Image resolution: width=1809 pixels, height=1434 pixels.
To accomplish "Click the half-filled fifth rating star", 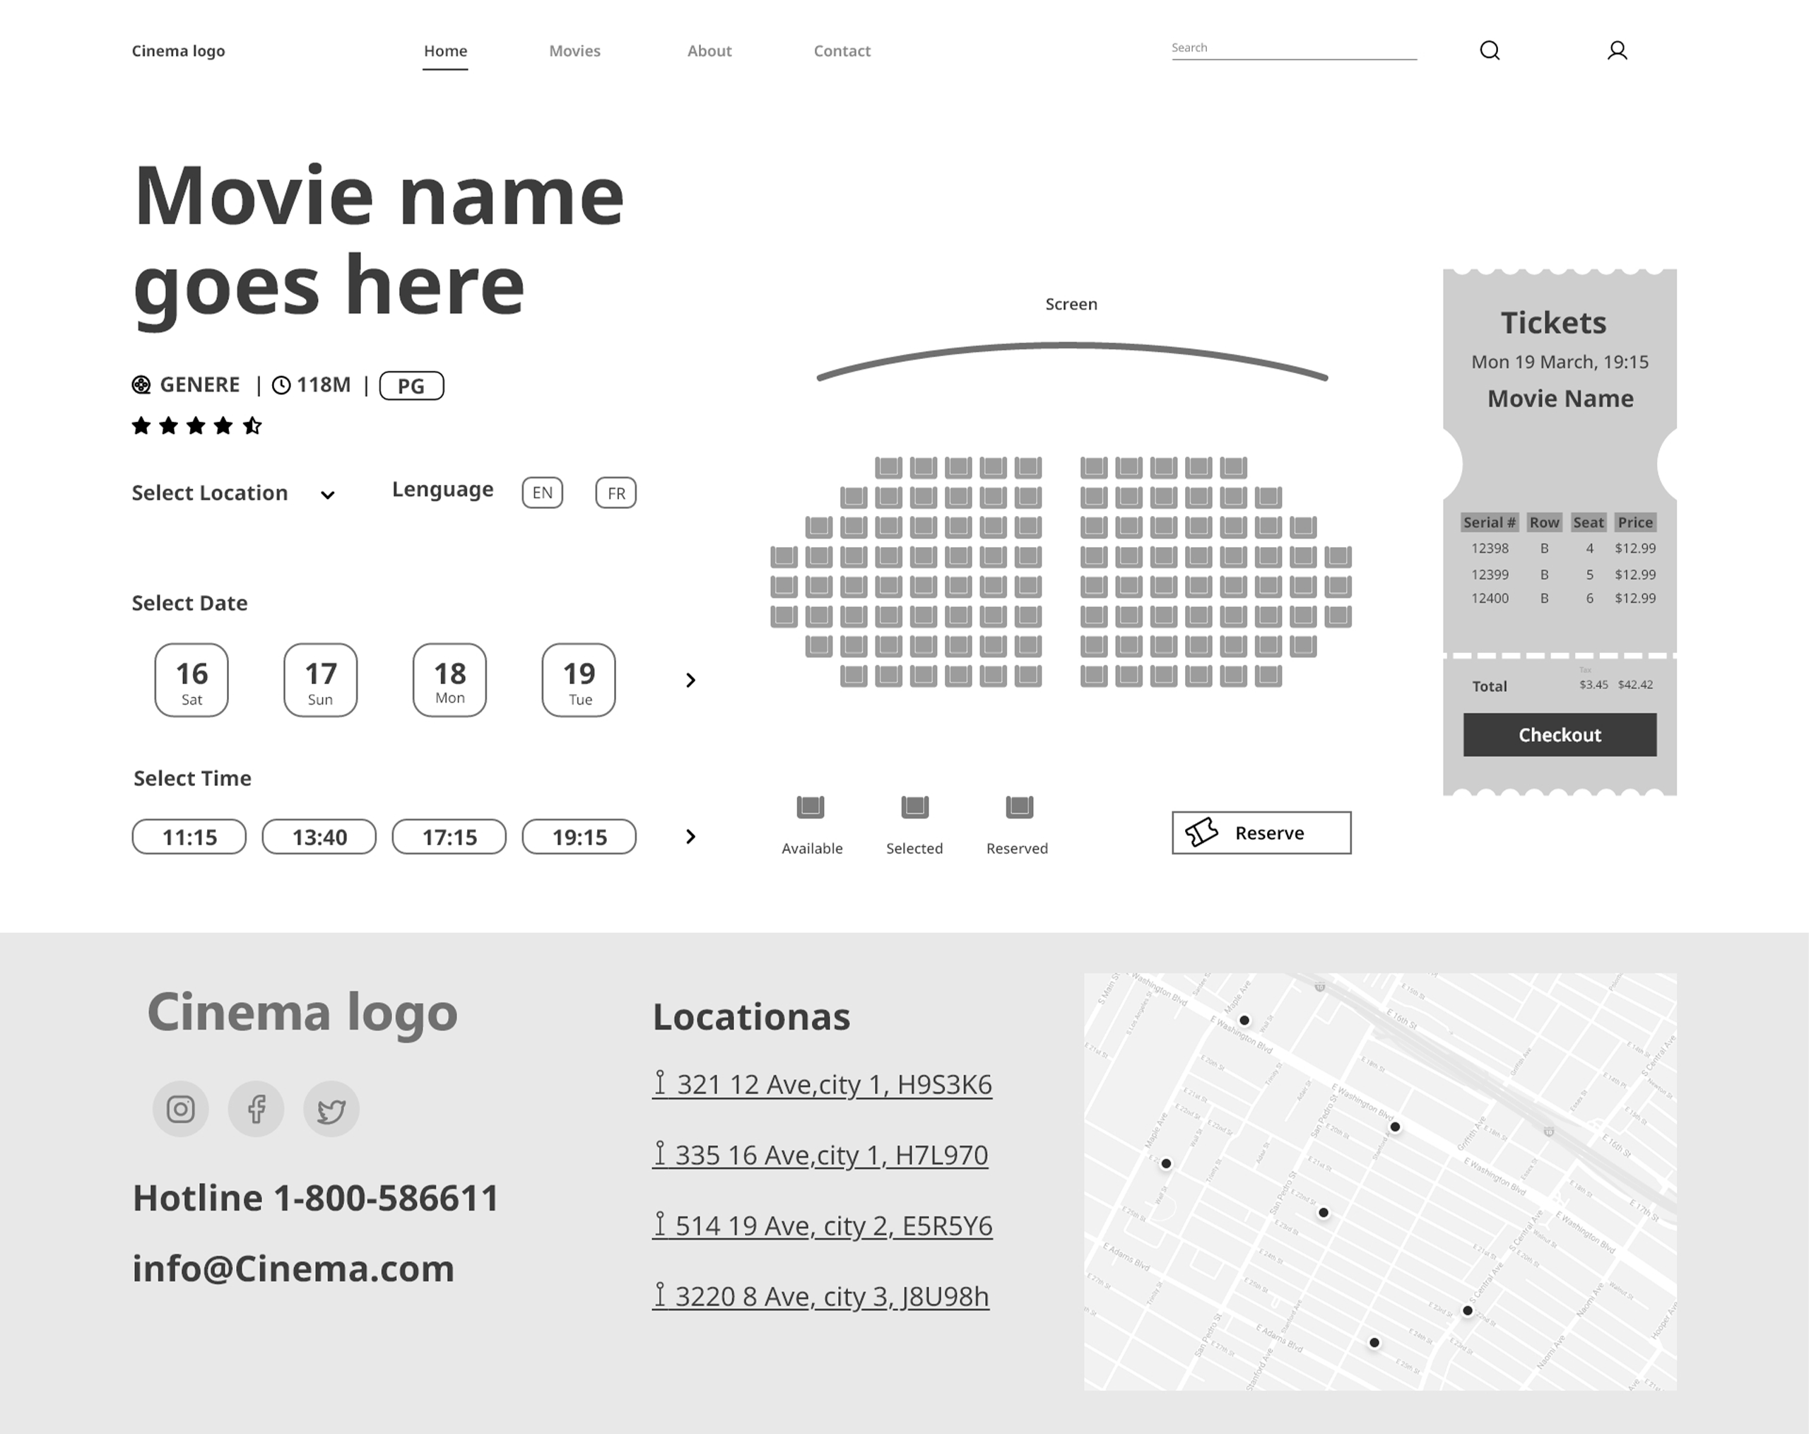I will pyautogui.click(x=252, y=425).
